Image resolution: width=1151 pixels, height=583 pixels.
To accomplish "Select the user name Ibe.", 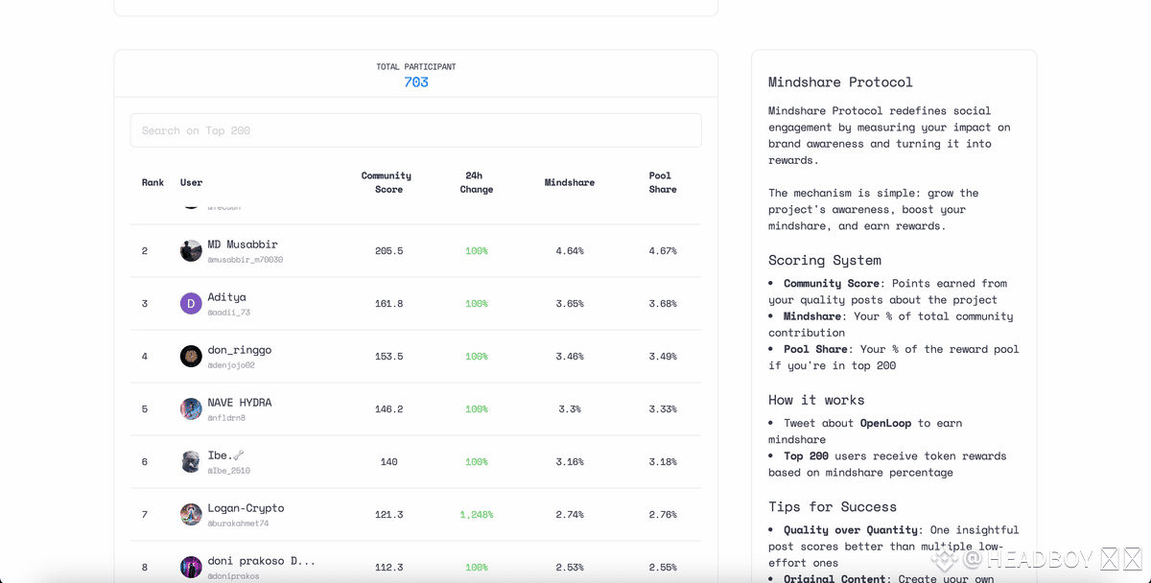I will point(219,455).
